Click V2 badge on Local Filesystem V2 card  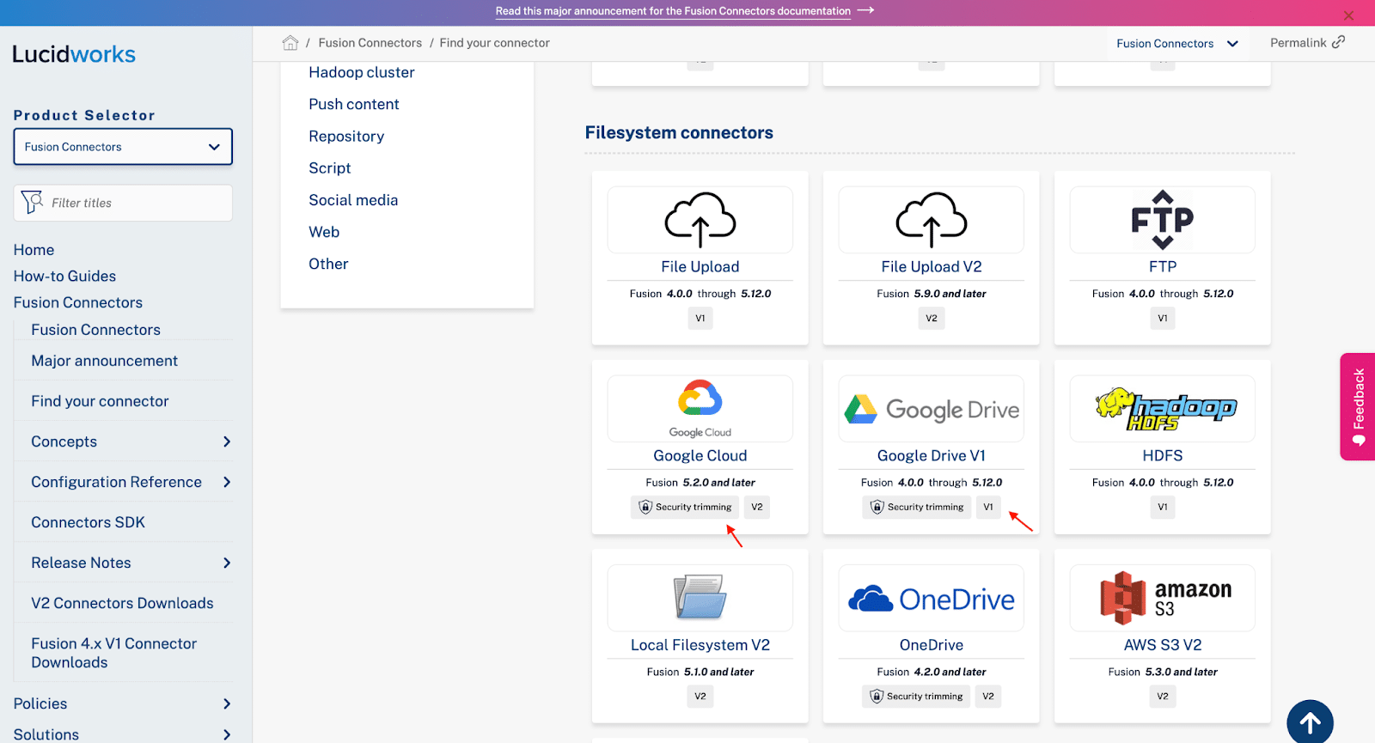700,696
